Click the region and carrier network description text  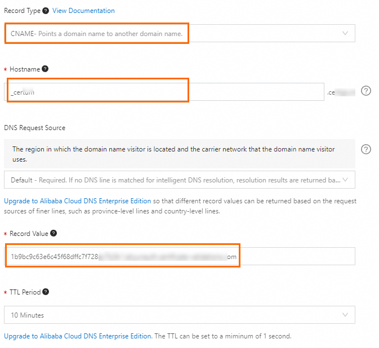click(173, 154)
